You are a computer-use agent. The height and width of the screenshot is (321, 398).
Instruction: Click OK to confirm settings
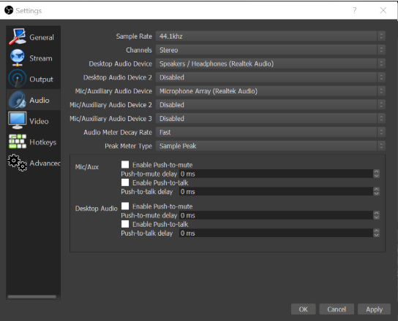(x=304, y=309)
